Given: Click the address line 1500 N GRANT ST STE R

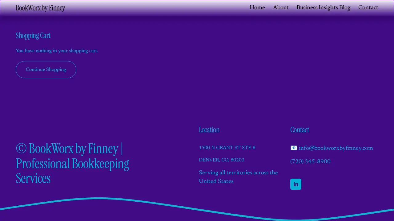Looking at the screenshot, I should pos(227,148).
